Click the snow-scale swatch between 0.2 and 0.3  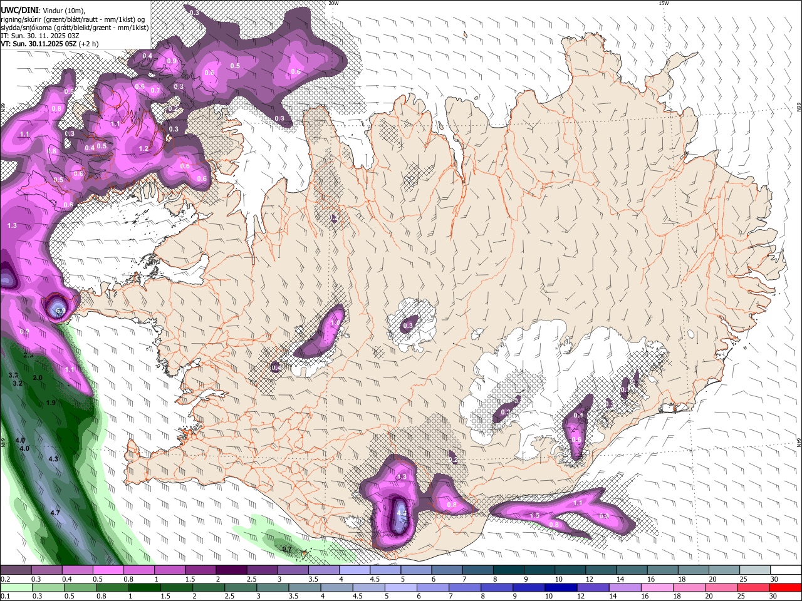coord(16,570)
